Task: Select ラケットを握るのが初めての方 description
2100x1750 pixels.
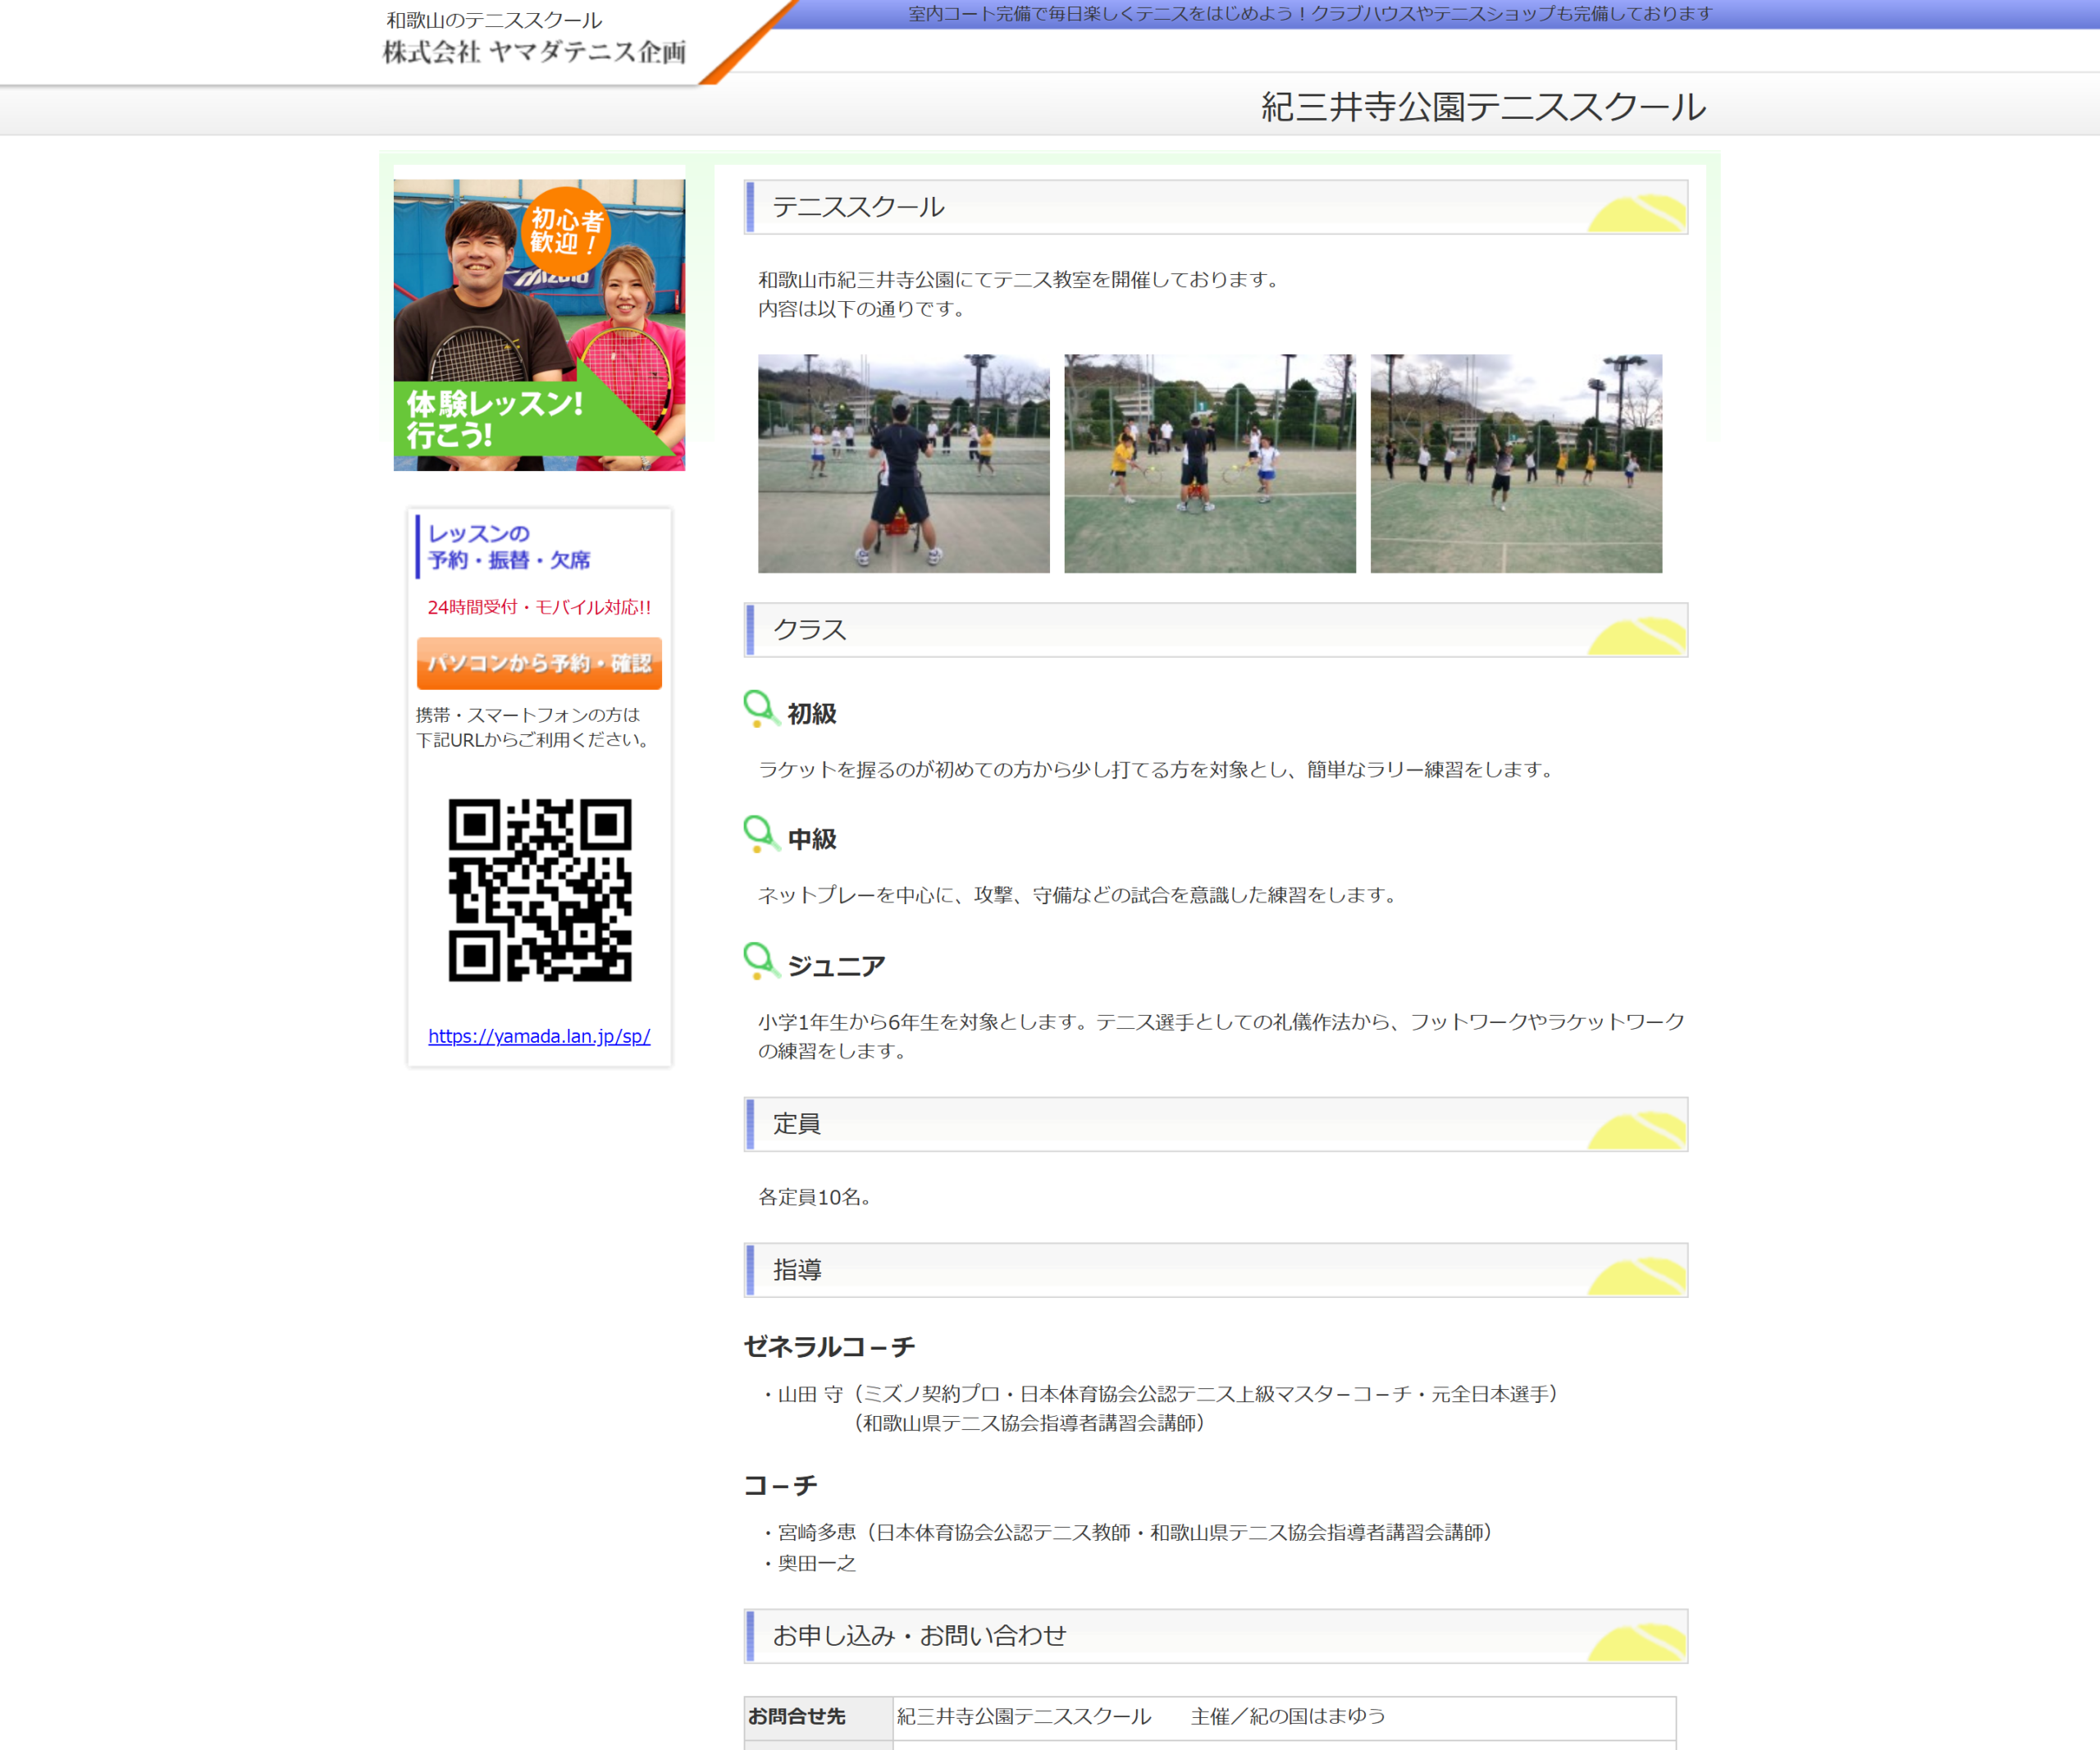Action: pos(1157,769)
